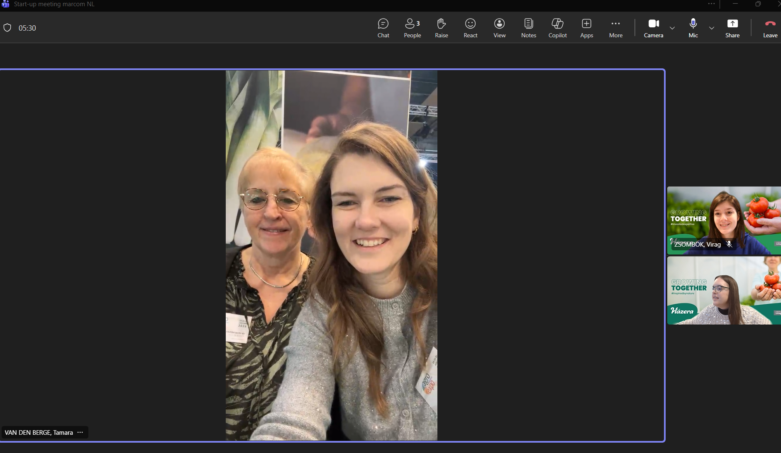The width and height of the screenshot is (781, 453).
Task: Share your screen content
Action: pyautogui.click(x=732, y=28)
